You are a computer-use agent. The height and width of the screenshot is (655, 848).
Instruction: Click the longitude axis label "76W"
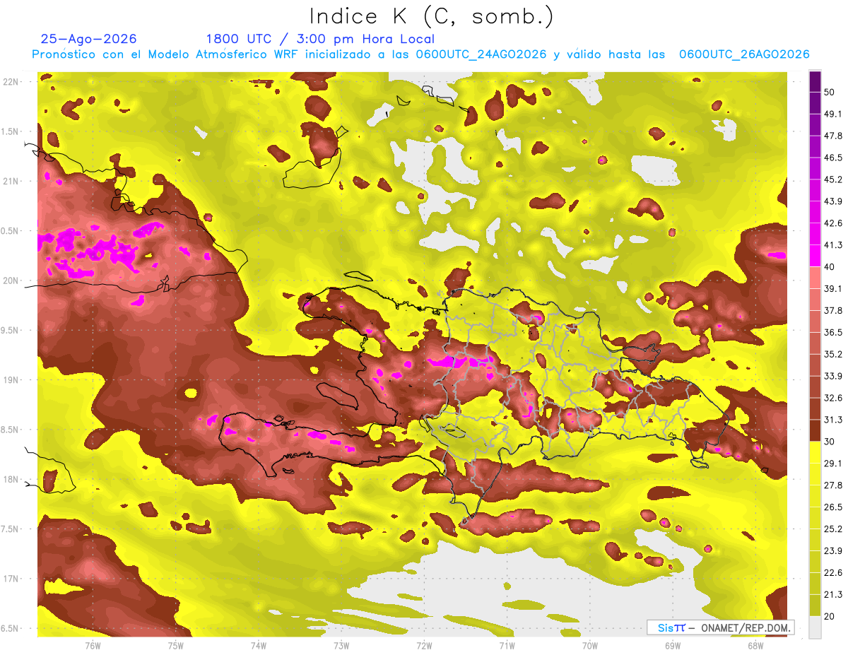(93, 646)
